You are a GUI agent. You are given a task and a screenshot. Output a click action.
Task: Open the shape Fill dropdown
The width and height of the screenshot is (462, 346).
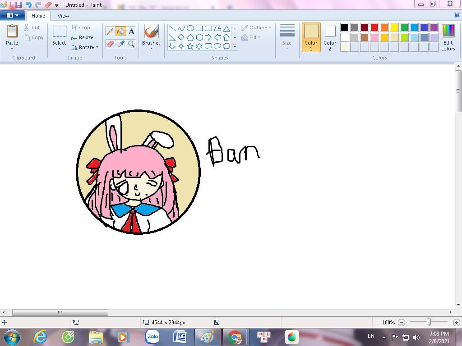tap(251, 37)
